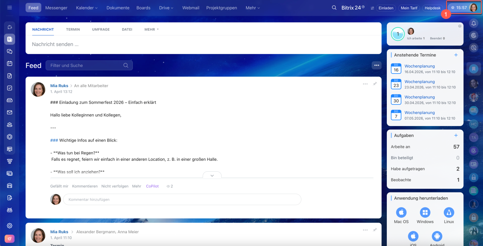Open the Mehr dropdown in message composer
The width and height of the screenshot is (483, 246).
click(151, 29)
